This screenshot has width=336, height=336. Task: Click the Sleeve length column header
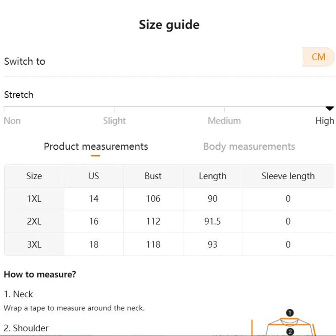288,176
